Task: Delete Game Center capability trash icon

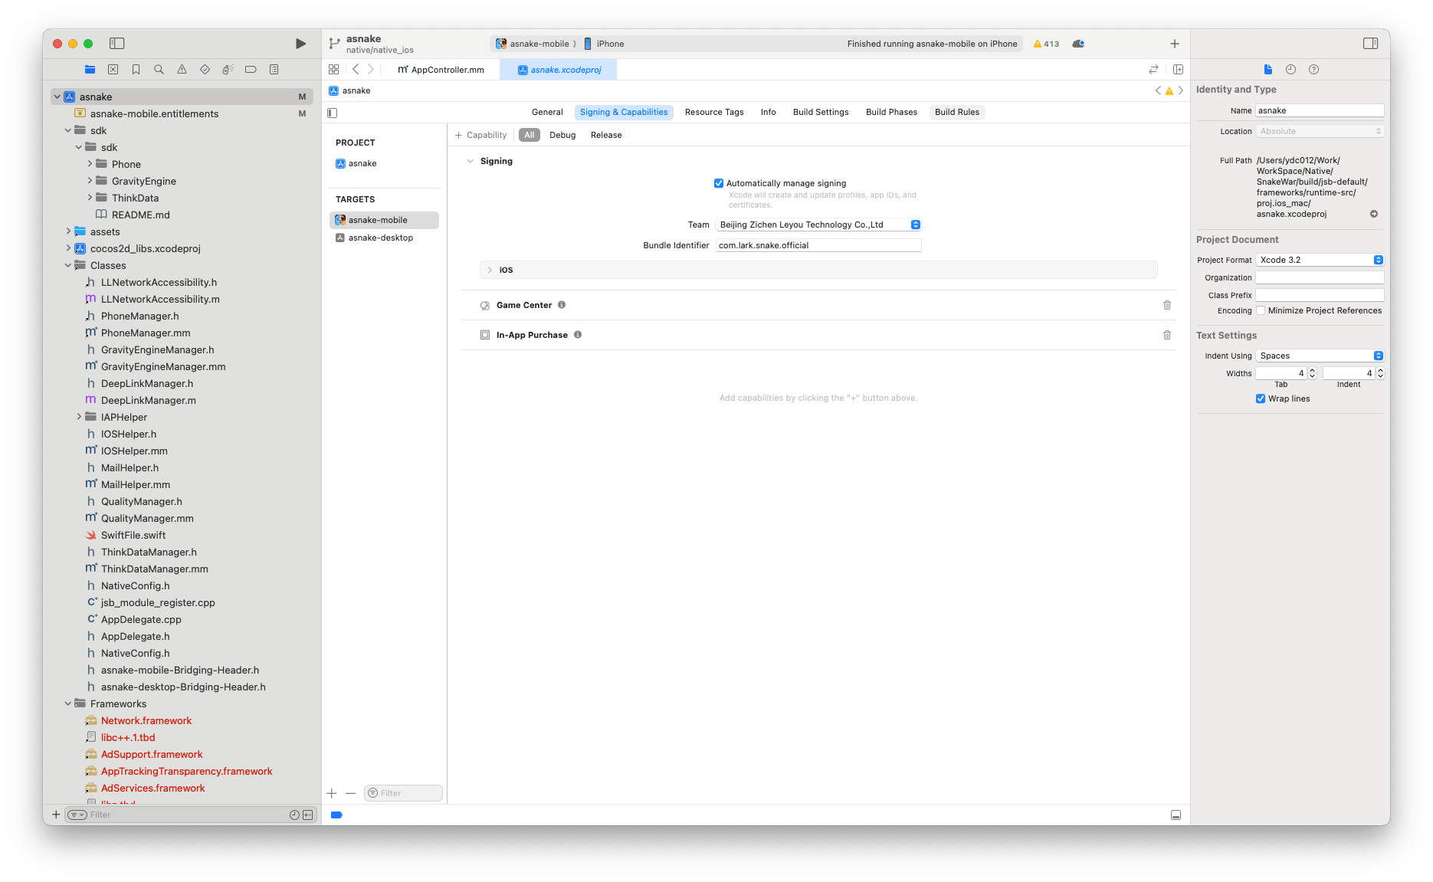Action: pyautogui.click(x=1167, y=305)
